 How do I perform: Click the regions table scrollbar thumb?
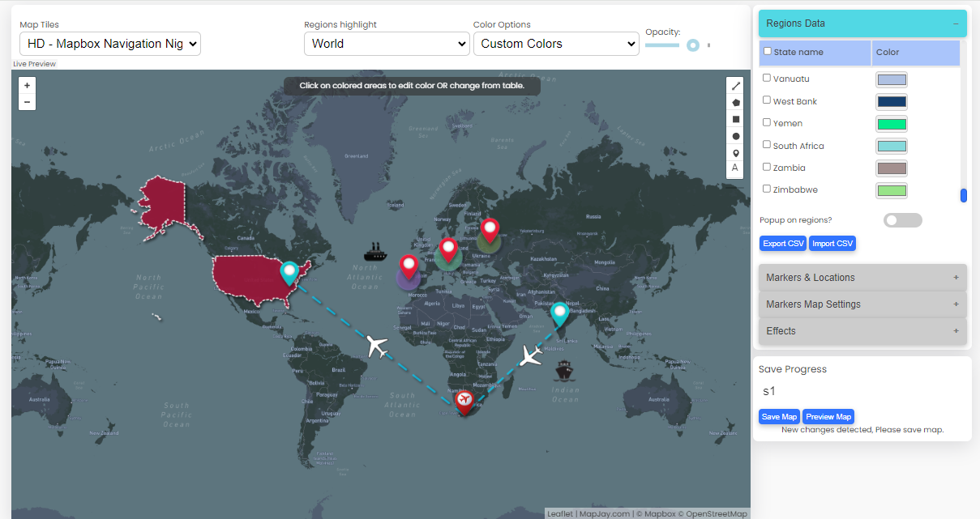click(964, 195)
